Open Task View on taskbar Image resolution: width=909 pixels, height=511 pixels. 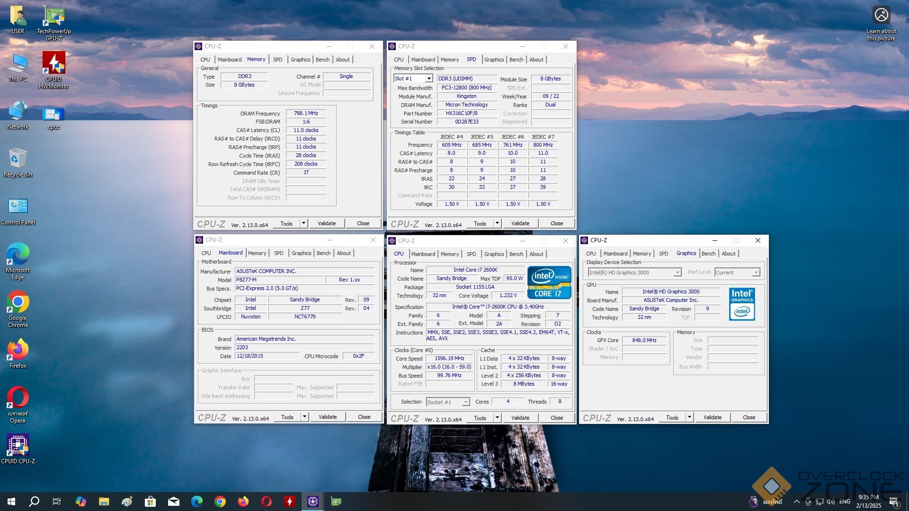point(57,502)
